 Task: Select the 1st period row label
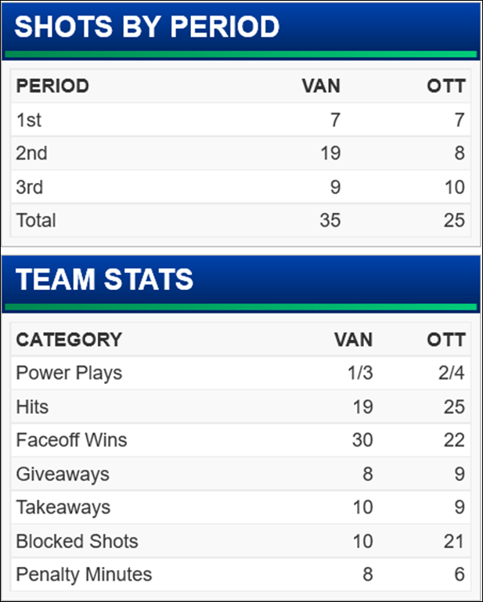pyautogui.click(x=30, y=120)
